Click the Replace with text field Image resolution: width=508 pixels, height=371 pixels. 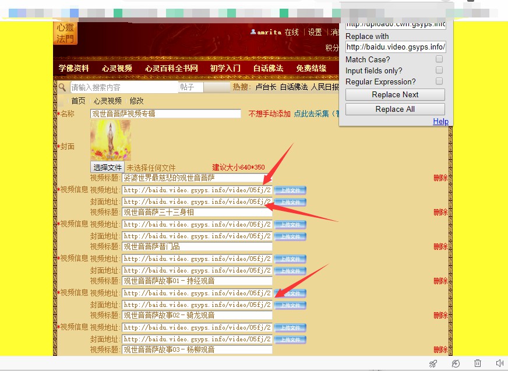[x=396, y=47]
